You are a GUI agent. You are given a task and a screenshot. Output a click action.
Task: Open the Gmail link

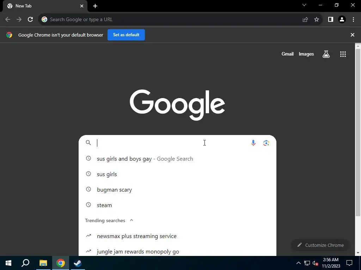(x=288, y=54)
